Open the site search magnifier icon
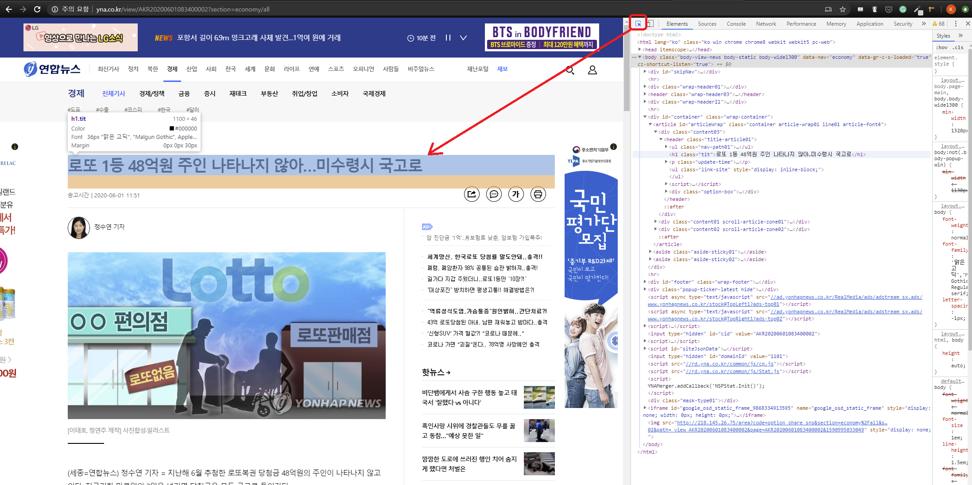The image size is (972, 485). pyautogui.click(x=570, y=70)
